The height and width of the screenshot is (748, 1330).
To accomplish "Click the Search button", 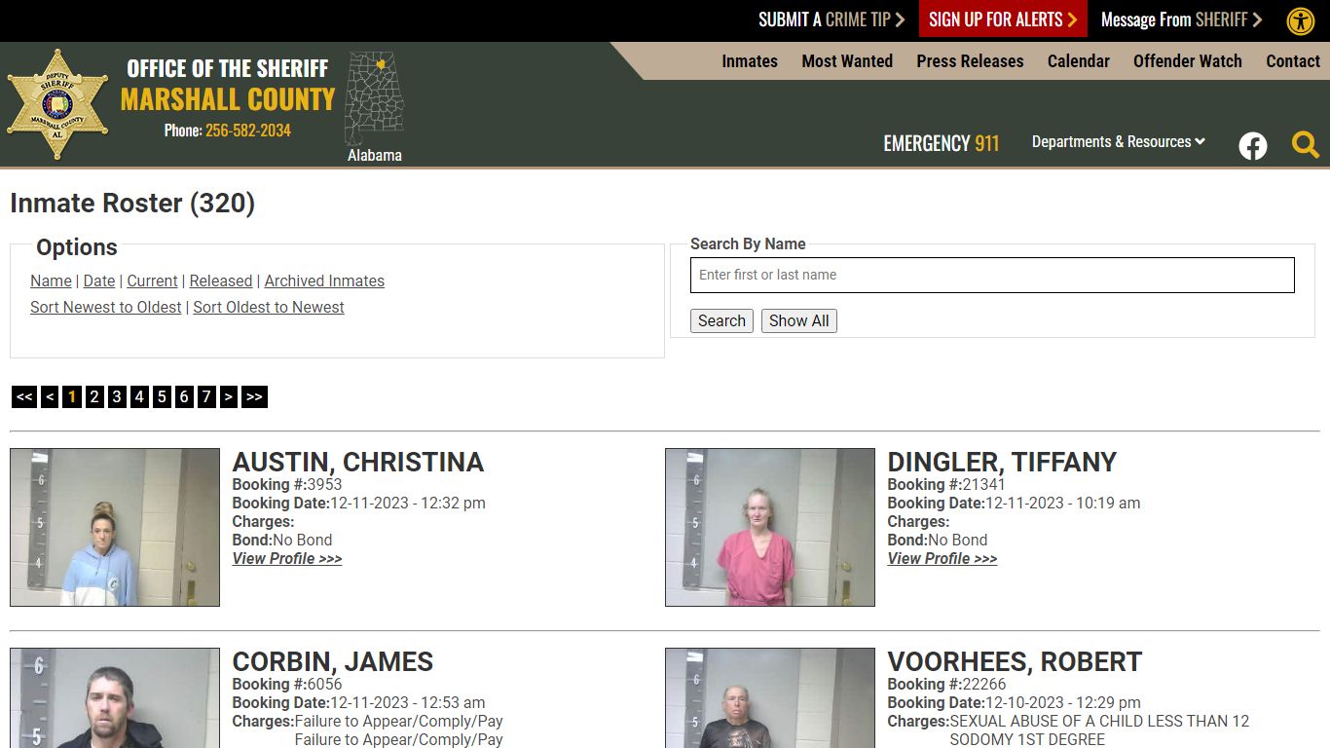I will pyautogui.click(x=721, y=320).
